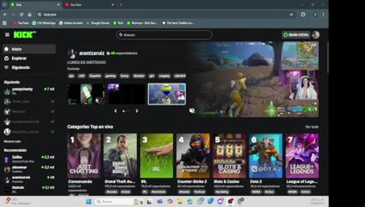Close the Kick browser tab
Screen dimensions: 365x207
(x=58, y=5)
